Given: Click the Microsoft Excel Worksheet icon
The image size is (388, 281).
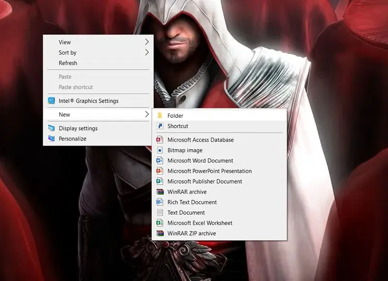Looking at the screenshot, I should [160, 223].
